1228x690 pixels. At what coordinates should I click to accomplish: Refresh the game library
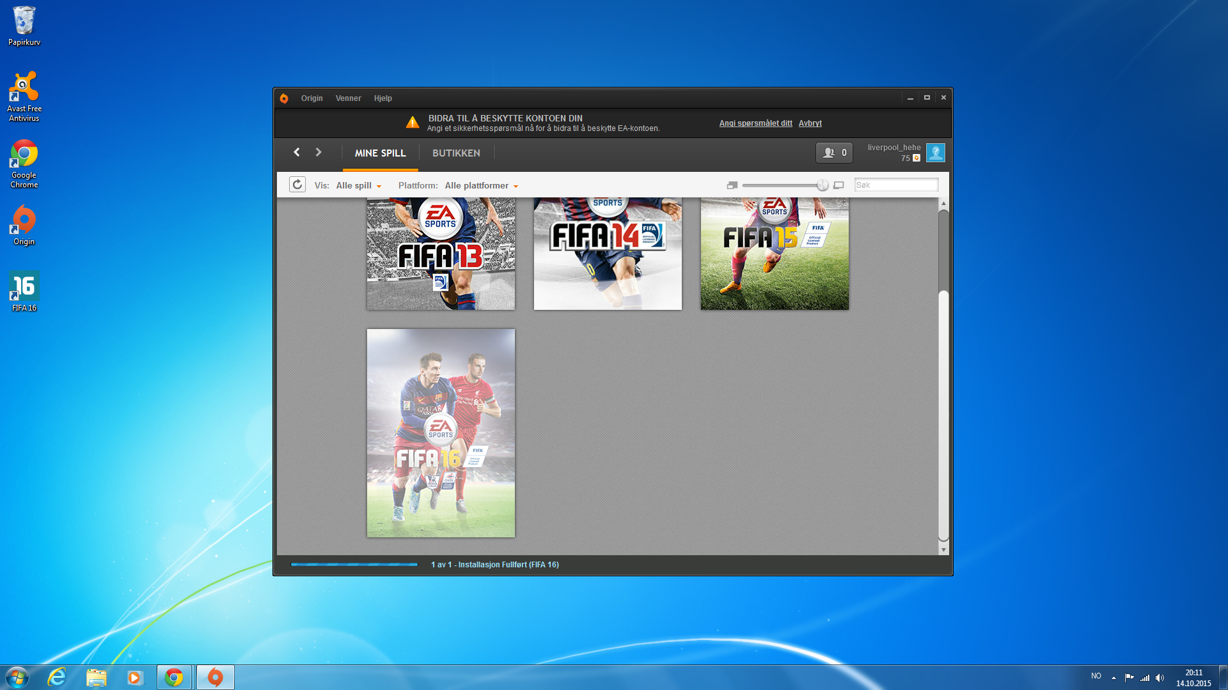click(x=297, y=185)
